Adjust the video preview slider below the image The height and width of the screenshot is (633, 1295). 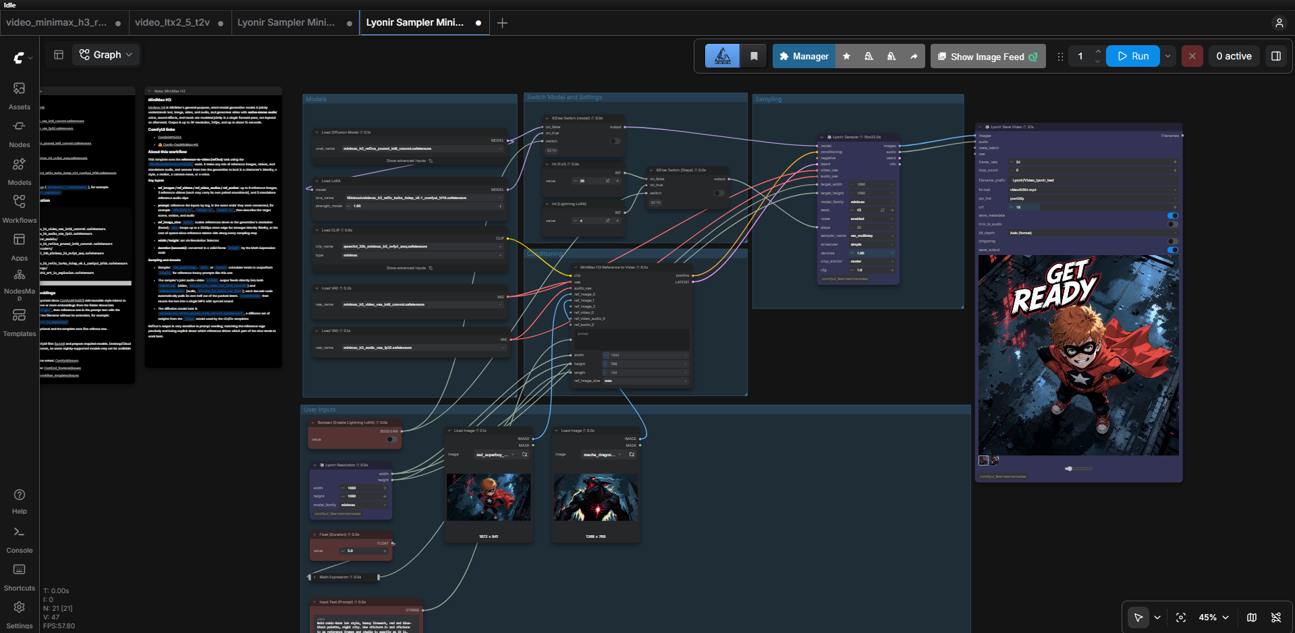pyautogui.click(x=1078, y=468)
